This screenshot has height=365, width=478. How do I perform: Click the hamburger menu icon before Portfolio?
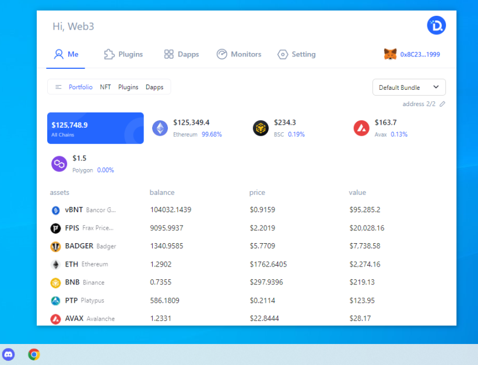click(x=58, y=87)
